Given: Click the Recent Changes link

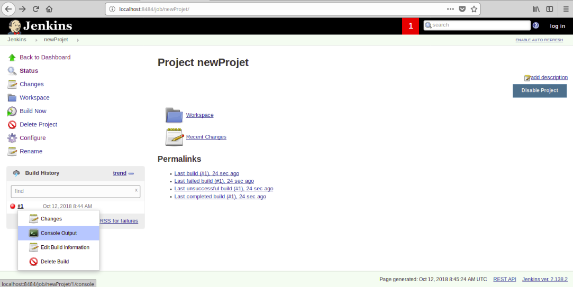Looking at the screenshot, I should (x=206, y=137).
